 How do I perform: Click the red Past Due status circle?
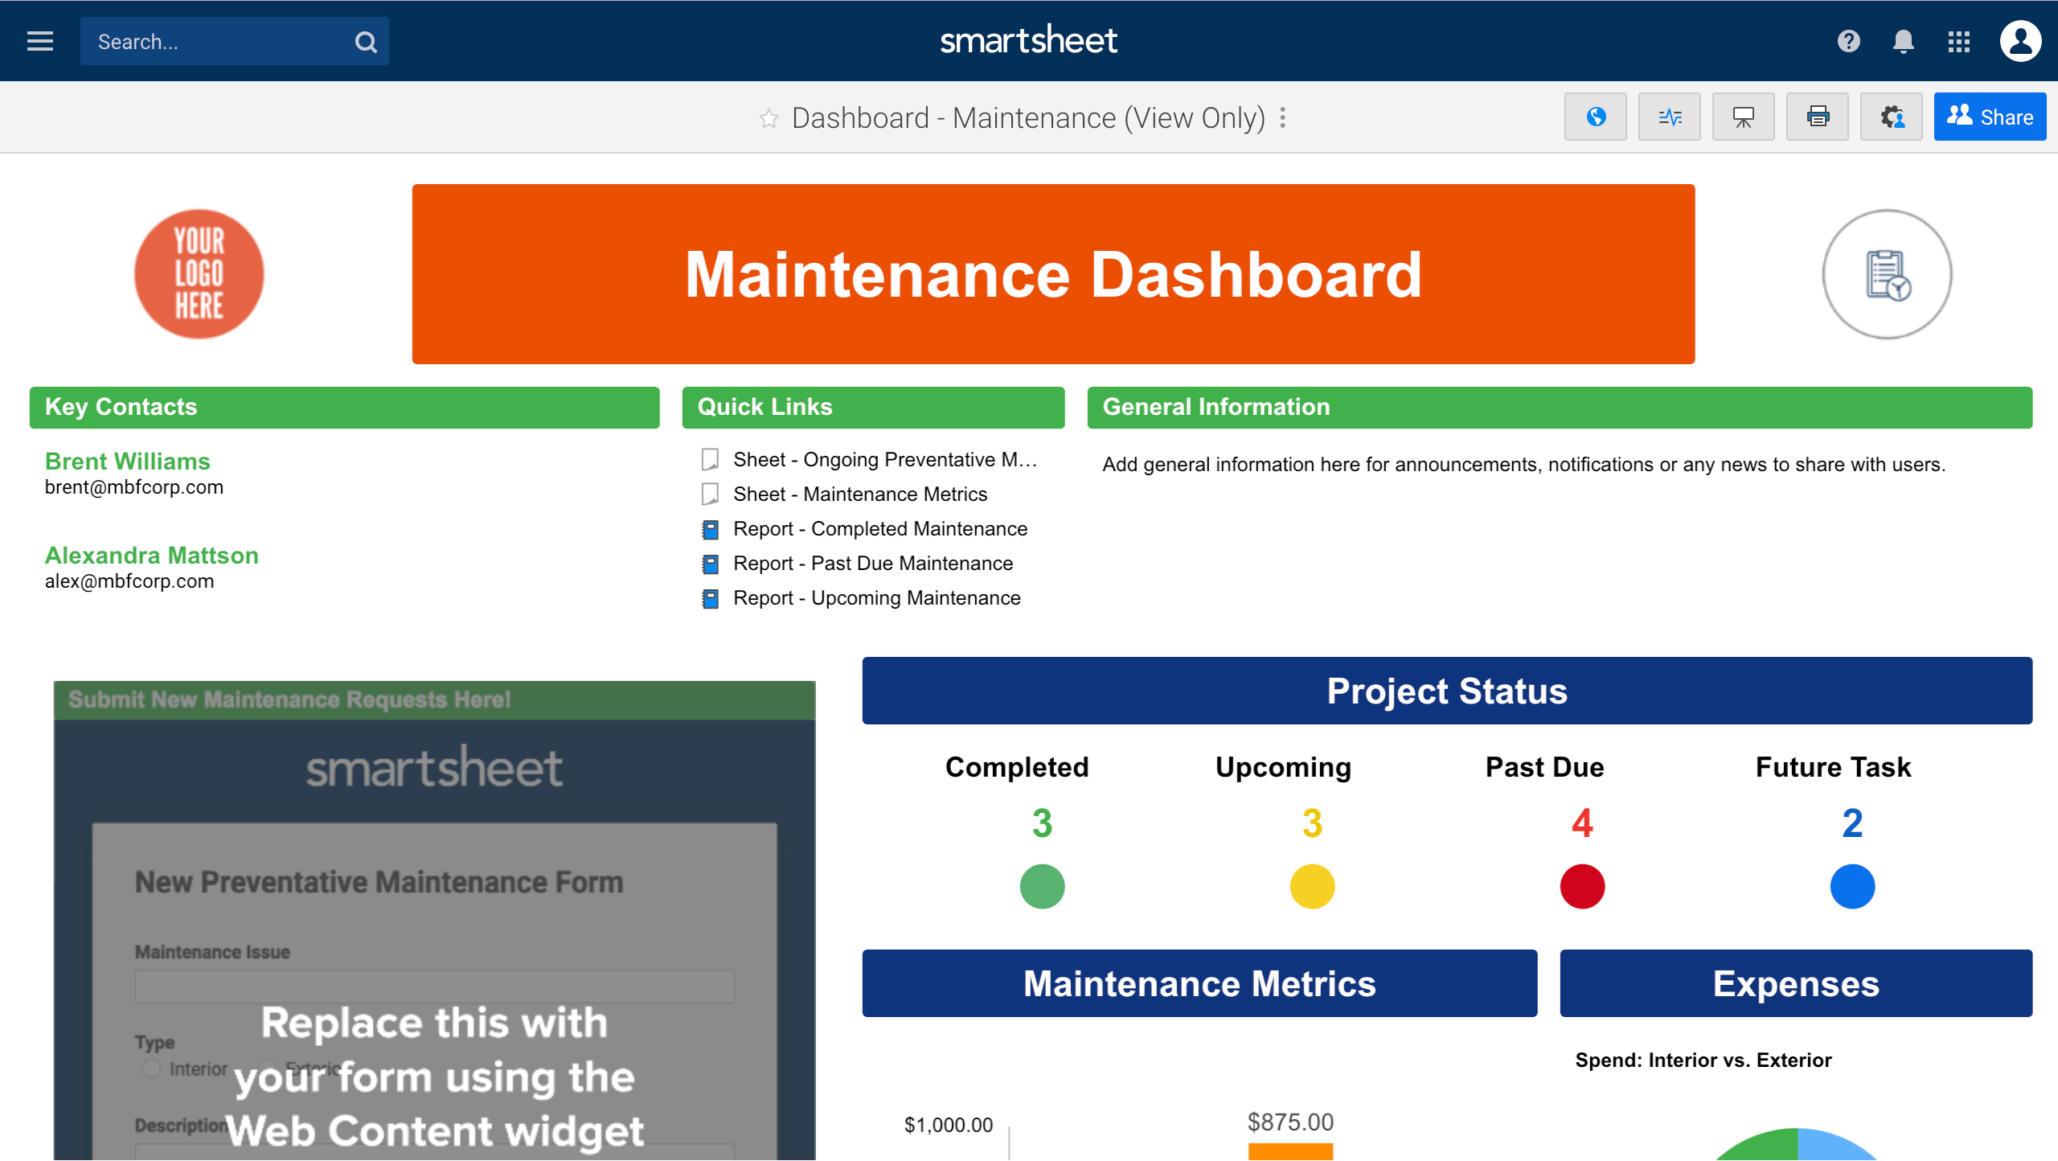point(1582,887)
